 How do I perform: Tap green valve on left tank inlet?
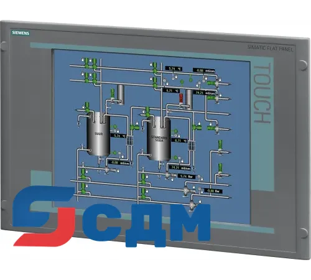pyautogui.click(x=87, y=107)
